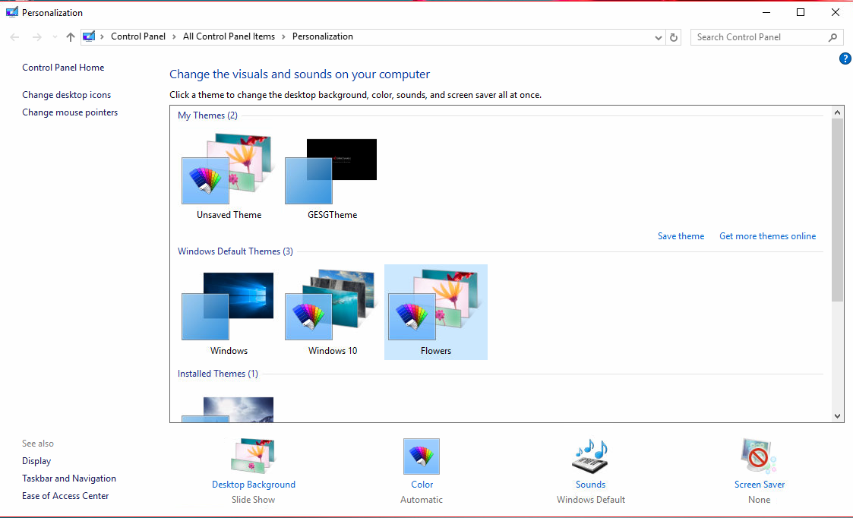Viewport: 853px width, 518px height.
Task: Expand the chevron after Control Panel
Action: pyautogui.click(x=174, y=36)
